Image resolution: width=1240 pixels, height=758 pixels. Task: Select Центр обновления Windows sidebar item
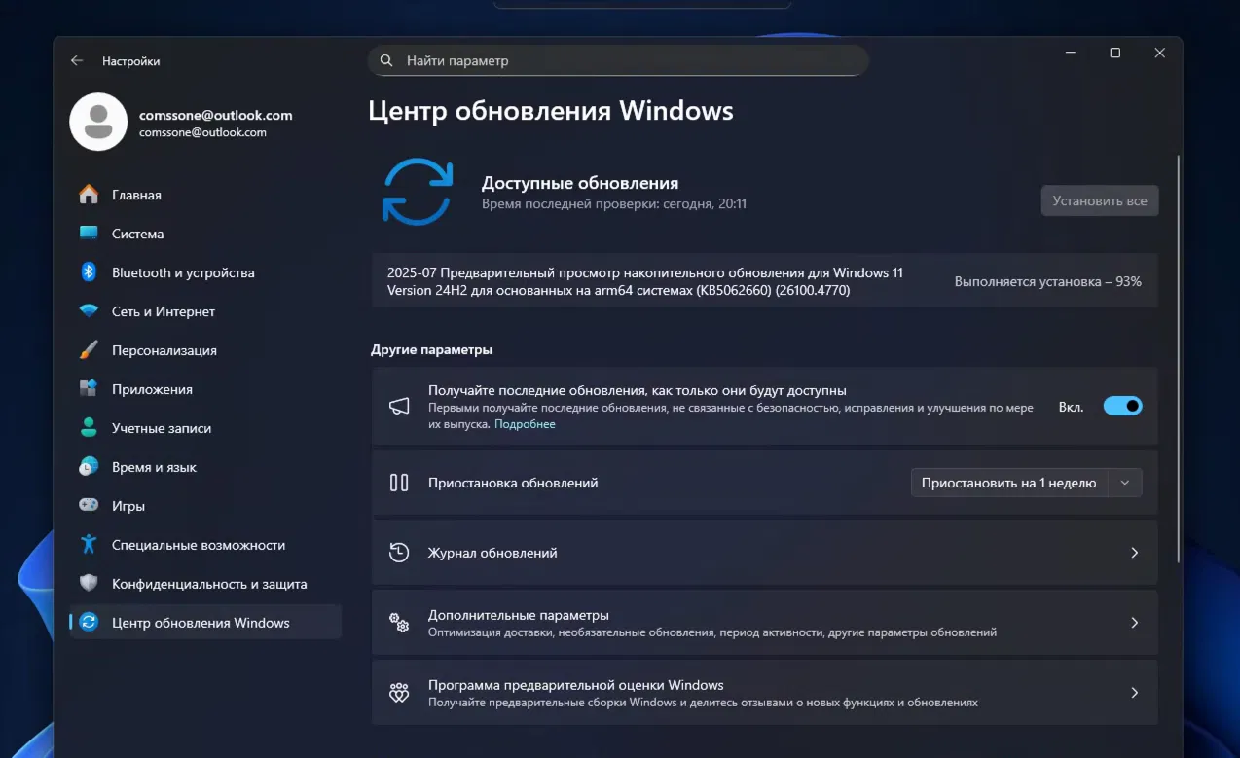205,623
